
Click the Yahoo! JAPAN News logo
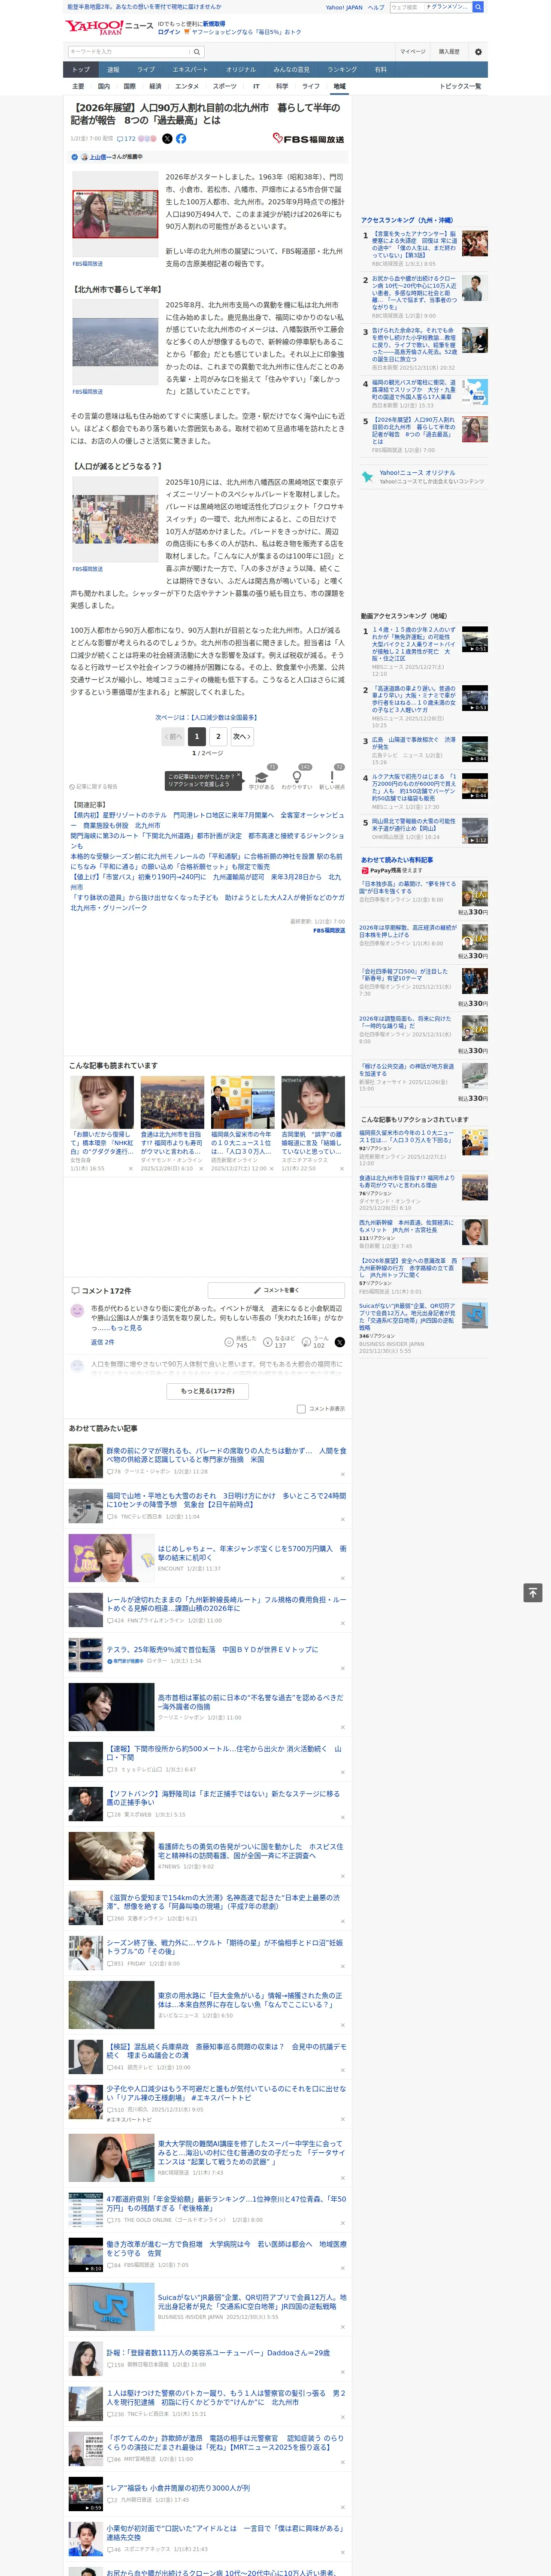(x=109, y=27)
